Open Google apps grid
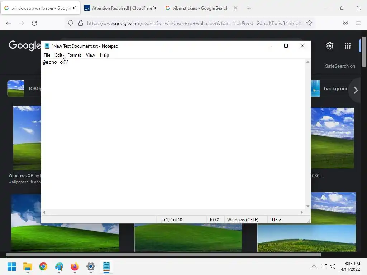Image resolution: width=367 pixels, height=275 pixels. pyautogui.click(x=348, y=46)
